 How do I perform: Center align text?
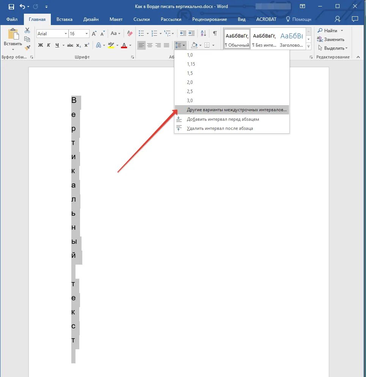coord(150,45)
